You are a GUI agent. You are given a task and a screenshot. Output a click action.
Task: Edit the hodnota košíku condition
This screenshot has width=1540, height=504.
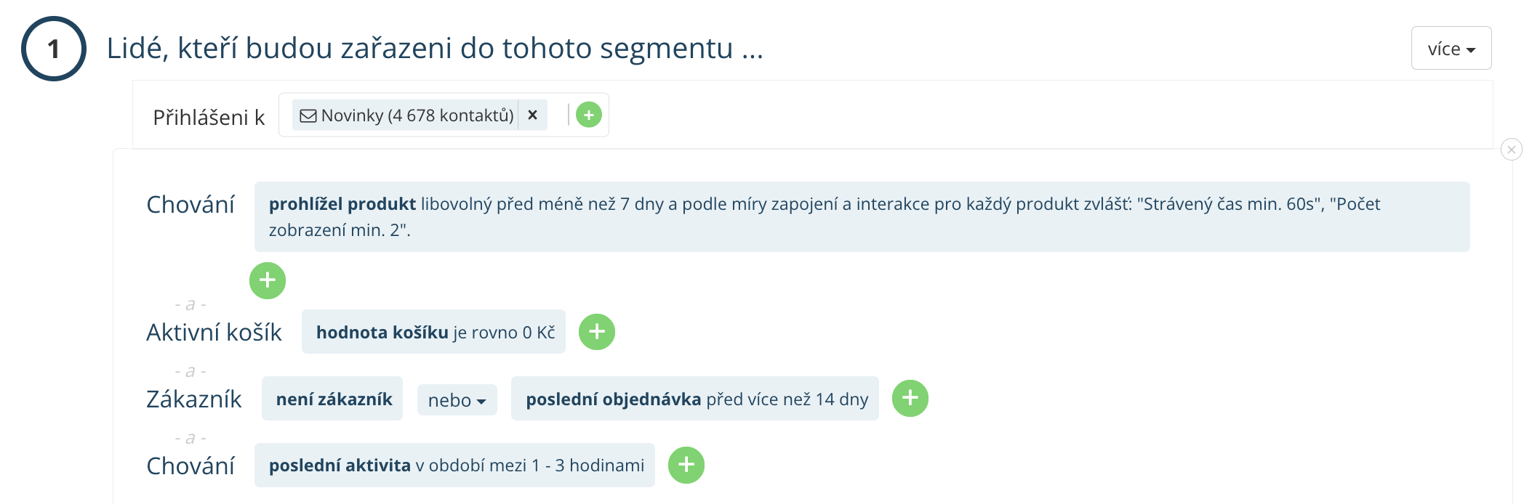(x=433, y=332)
